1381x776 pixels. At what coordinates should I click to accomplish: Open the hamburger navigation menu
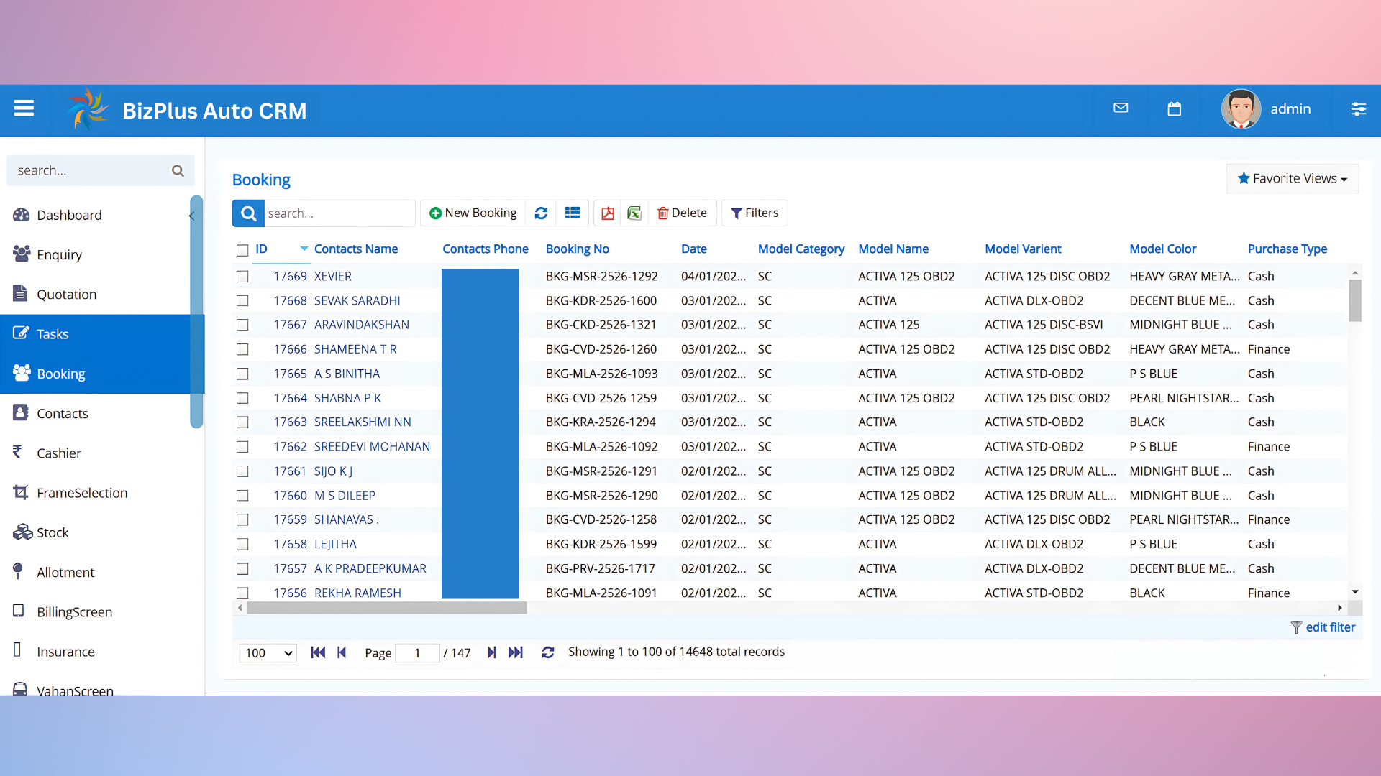click(x=24, y=108)
